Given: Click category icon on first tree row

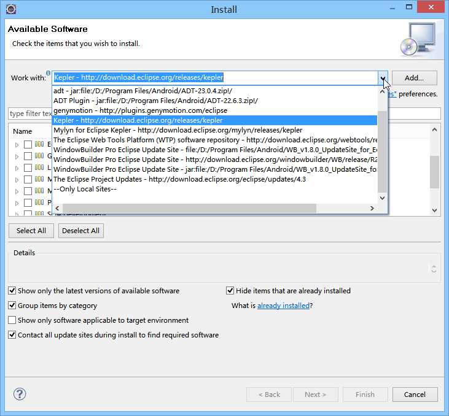Looking at the screenshot, I should pos(39,144).
